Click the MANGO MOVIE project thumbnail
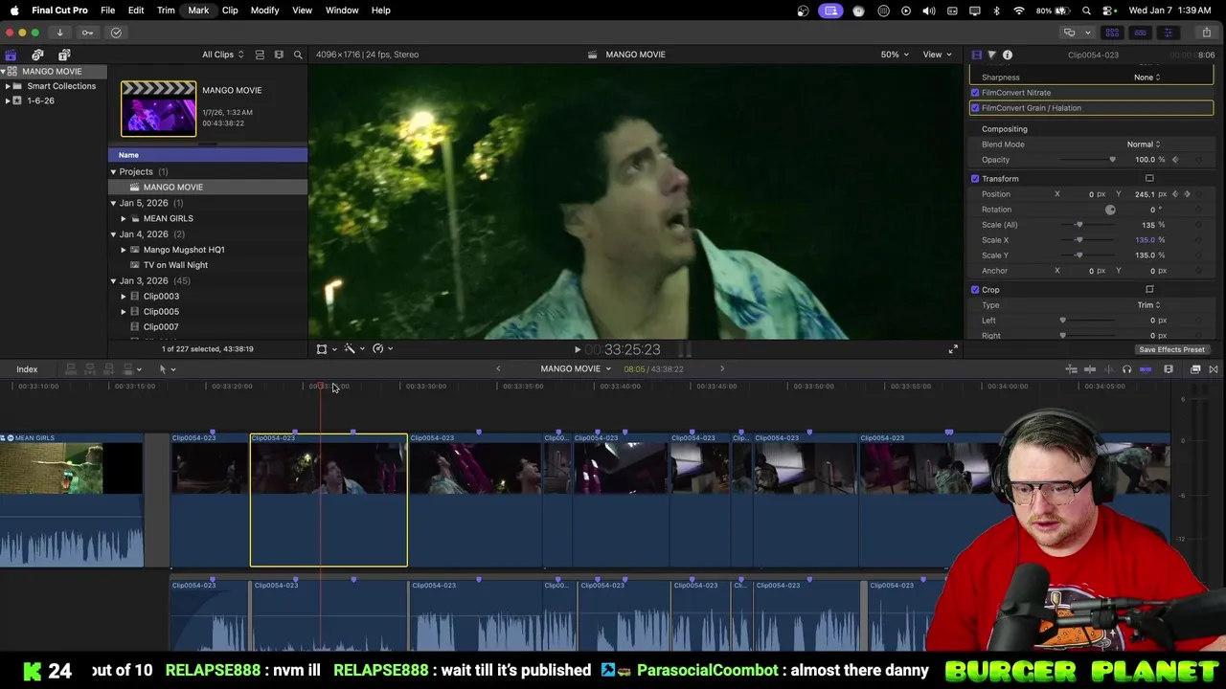 pos(158,108)
